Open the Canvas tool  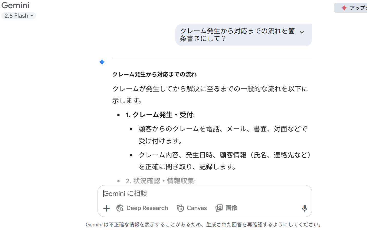[192, 208]
